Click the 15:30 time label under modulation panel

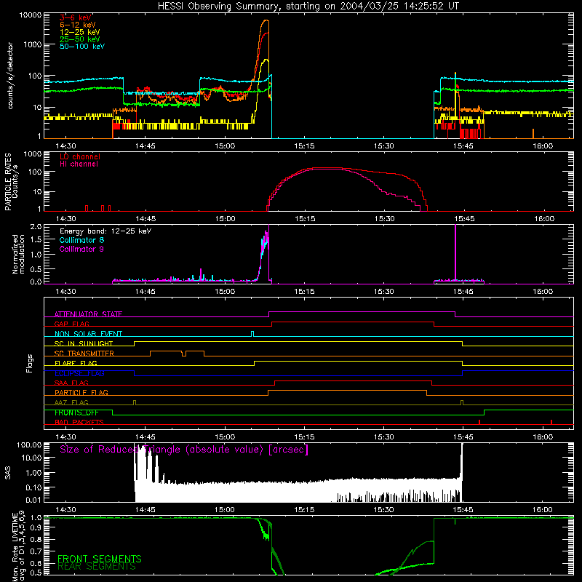pos(384,292)
